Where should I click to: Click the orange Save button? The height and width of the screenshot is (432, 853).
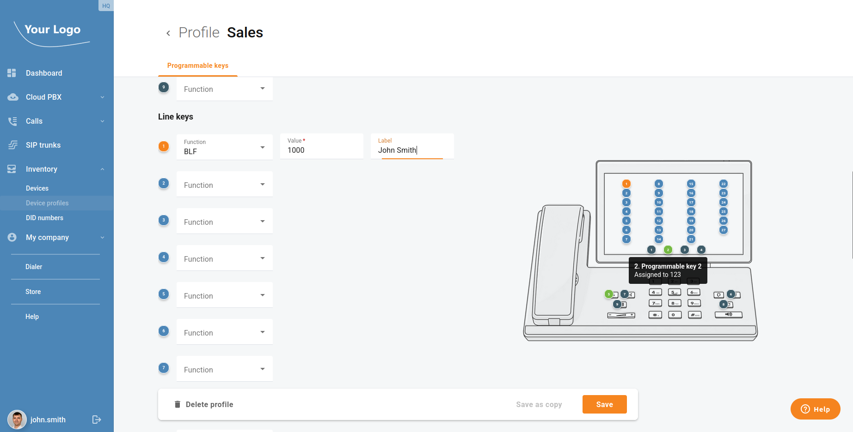[x=604, y=404]
